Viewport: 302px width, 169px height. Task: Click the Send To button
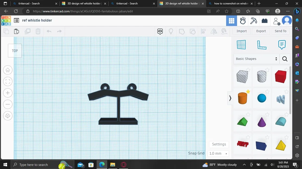281,31
